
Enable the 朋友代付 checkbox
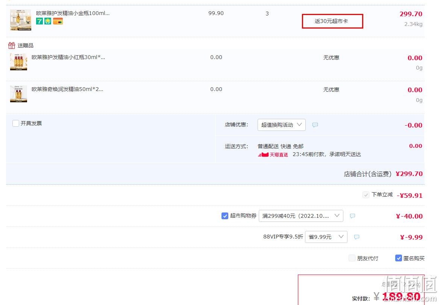(352, 258)
